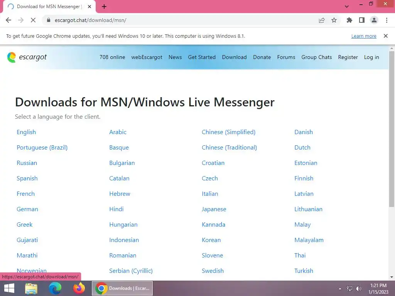Select the Russian language link
395x296 pixels.
27,163
